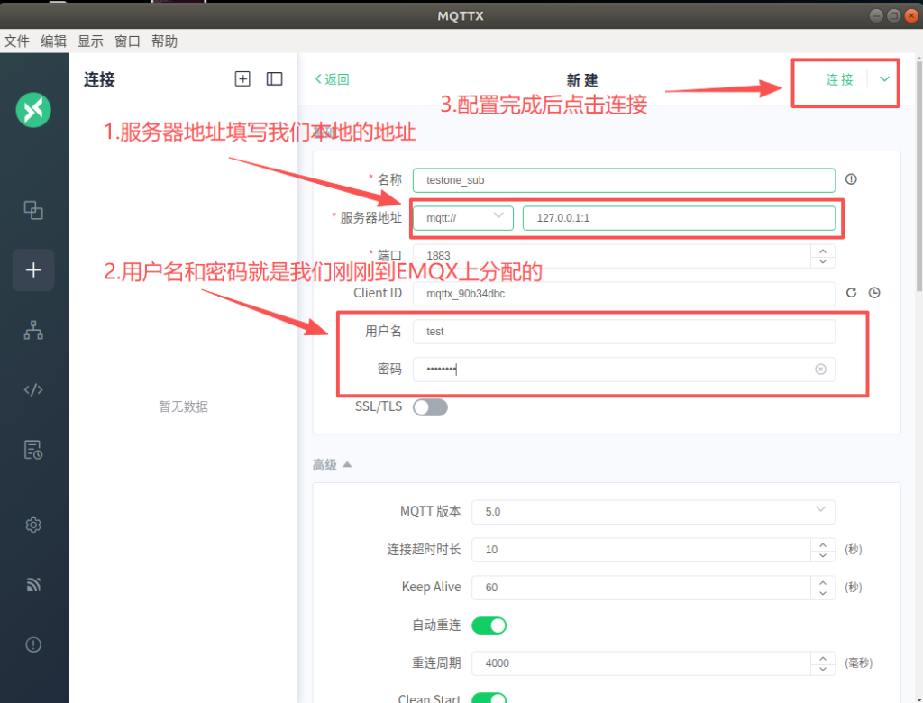Enable the SSL/TLS toggle

(430, 407)
